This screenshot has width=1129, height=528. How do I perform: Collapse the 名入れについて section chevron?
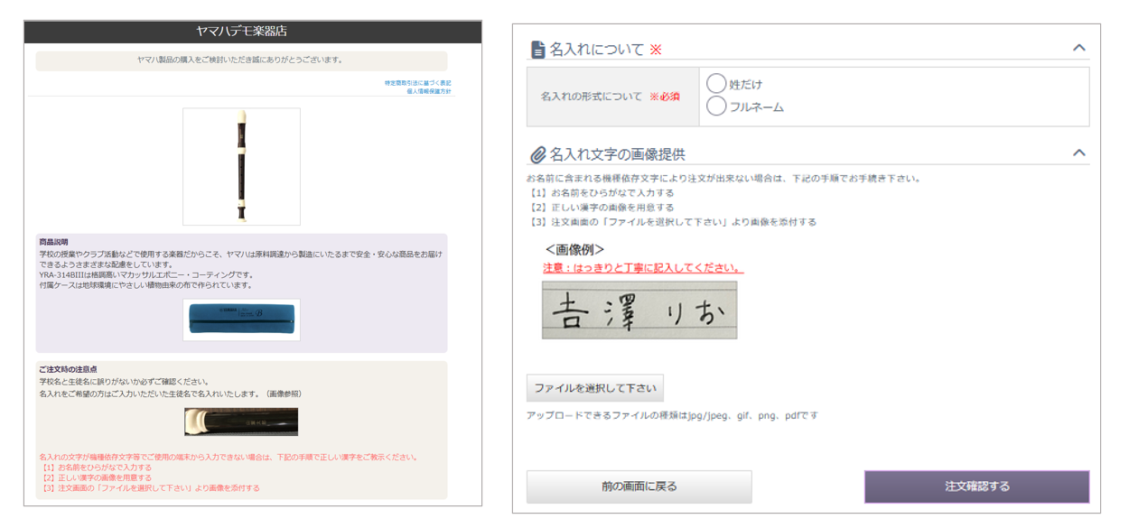click(1078, 48)
